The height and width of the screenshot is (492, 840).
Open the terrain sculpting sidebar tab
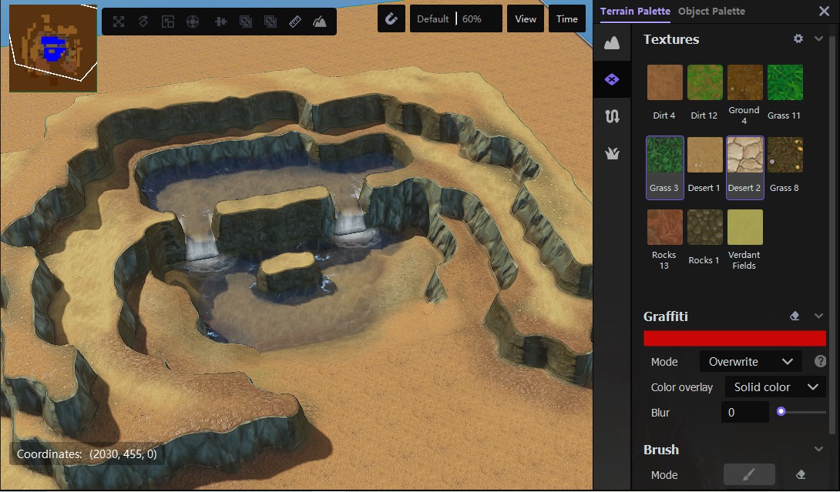click(612, 43)
